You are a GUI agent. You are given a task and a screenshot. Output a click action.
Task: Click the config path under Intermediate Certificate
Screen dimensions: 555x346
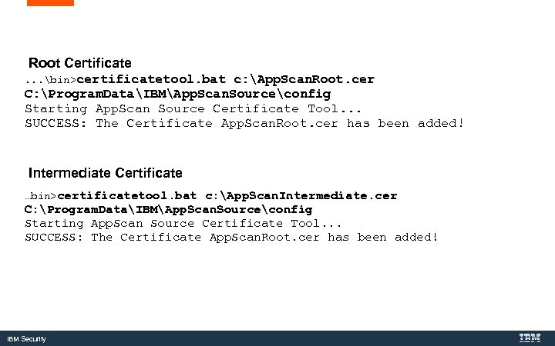(169, 210)
